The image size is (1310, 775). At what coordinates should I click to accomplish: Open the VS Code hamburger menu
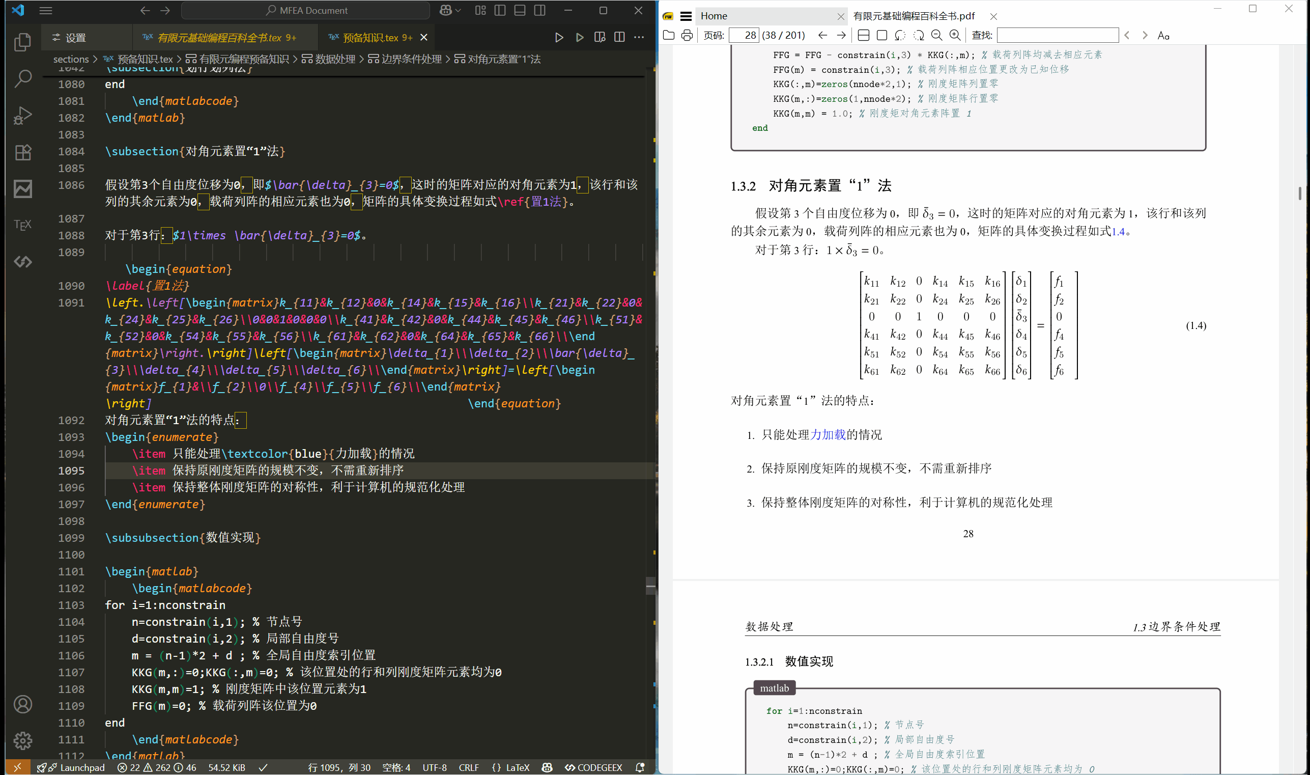click(x=46, y=11)
